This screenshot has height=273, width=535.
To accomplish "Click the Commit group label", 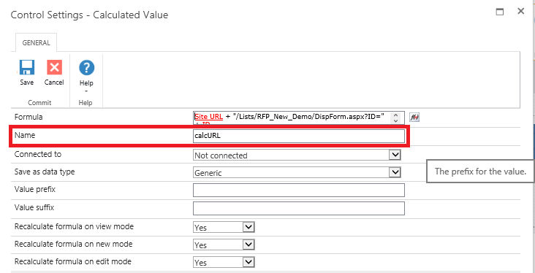I will point(39,103).
